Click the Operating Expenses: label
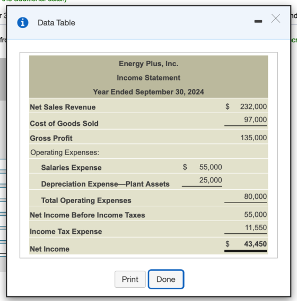The height and width of the screenshot is (301, 297). click(x=65, y=152)
